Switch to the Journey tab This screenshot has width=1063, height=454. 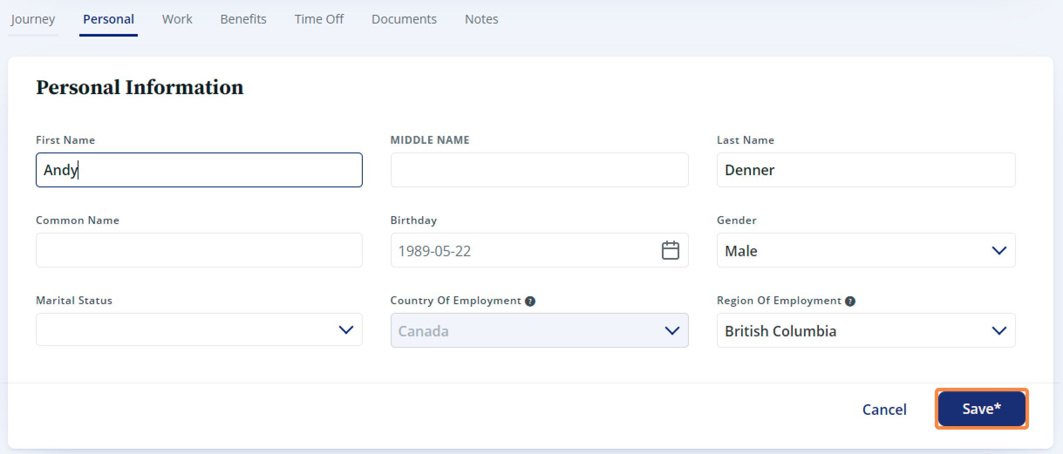pos(33,20)
